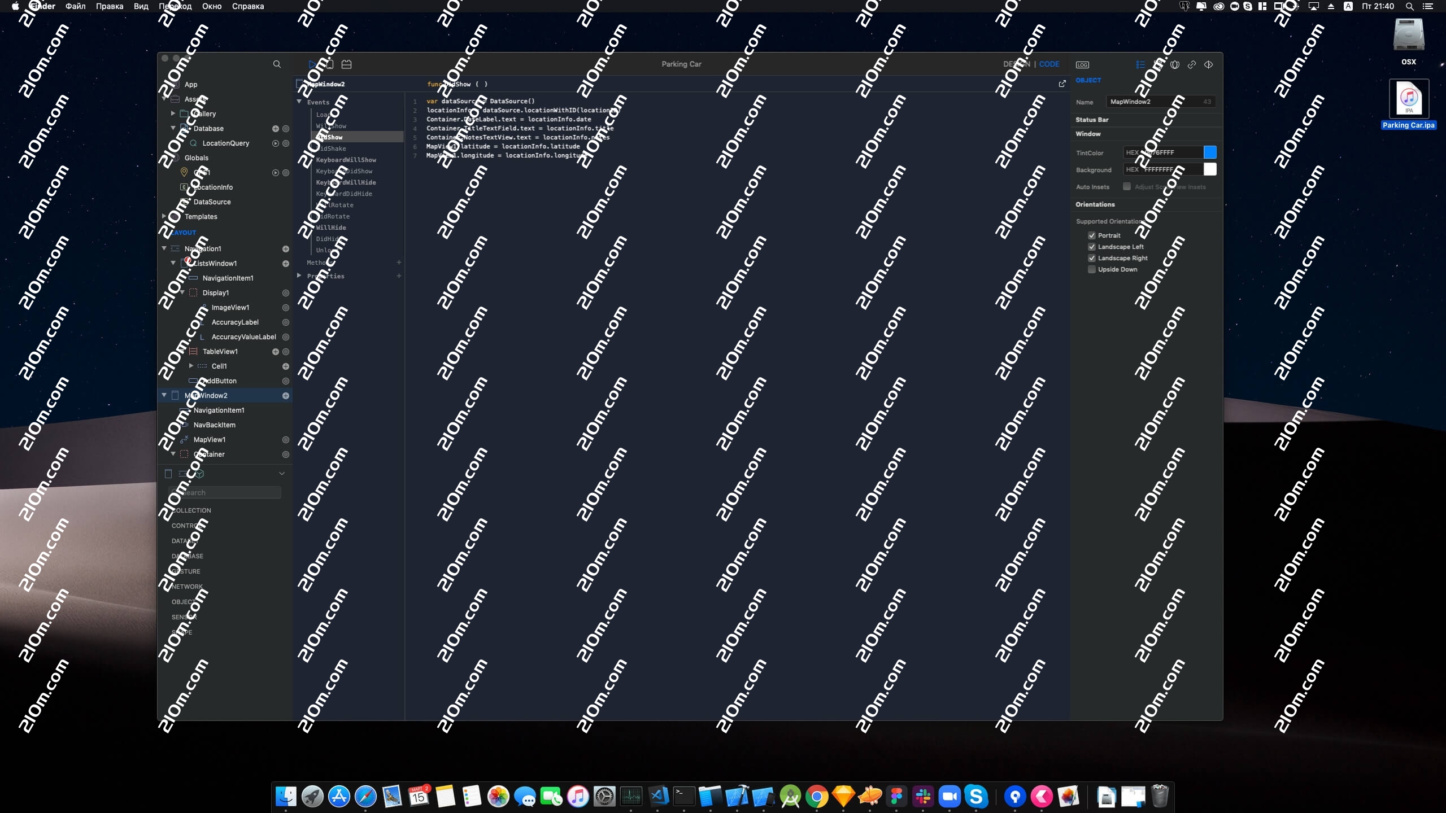
Task: Select the KeyboardWillShow event
Action: (x=346, y=160)
